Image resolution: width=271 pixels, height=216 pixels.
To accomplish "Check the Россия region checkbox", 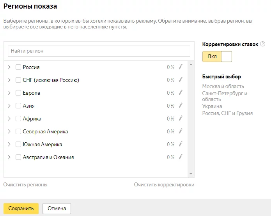I will pyautogui.click(x=18, y=67).
